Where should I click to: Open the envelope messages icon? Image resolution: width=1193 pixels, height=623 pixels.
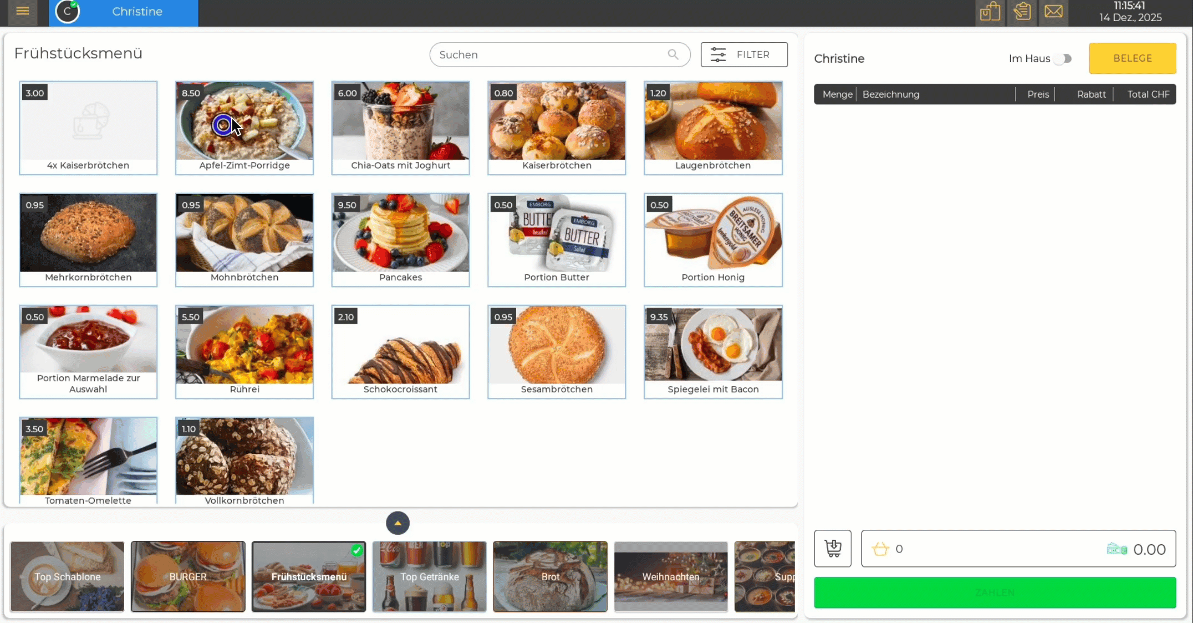pyautogui.click(x=1053, y=12)
